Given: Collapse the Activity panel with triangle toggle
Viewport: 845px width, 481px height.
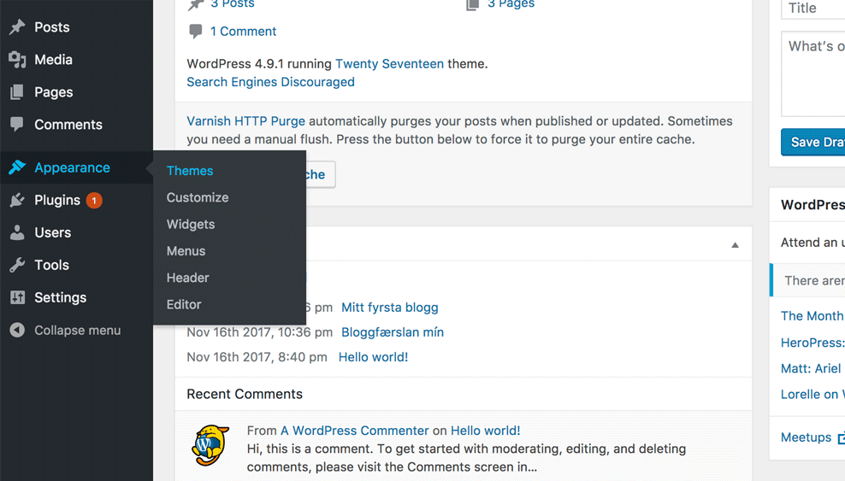Looking at the screenshot, I should pyautogui.click(x=735, y=245).
